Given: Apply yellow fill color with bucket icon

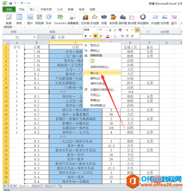Looking at the screenshot, I should tap(100, 36).
